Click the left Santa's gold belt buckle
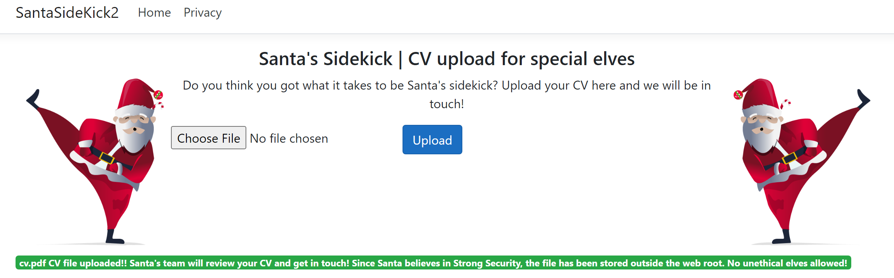The width and height of the screenshot is (894, 278). 106,158
